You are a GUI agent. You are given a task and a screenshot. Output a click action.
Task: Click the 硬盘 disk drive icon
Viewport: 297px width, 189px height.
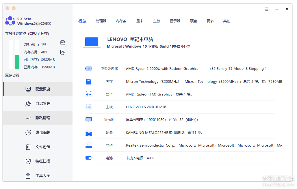point(89,134)
